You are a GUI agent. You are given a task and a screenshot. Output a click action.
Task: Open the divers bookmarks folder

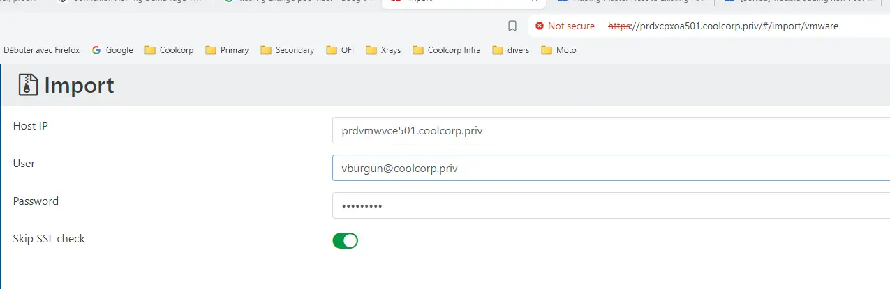pos(511,50)
